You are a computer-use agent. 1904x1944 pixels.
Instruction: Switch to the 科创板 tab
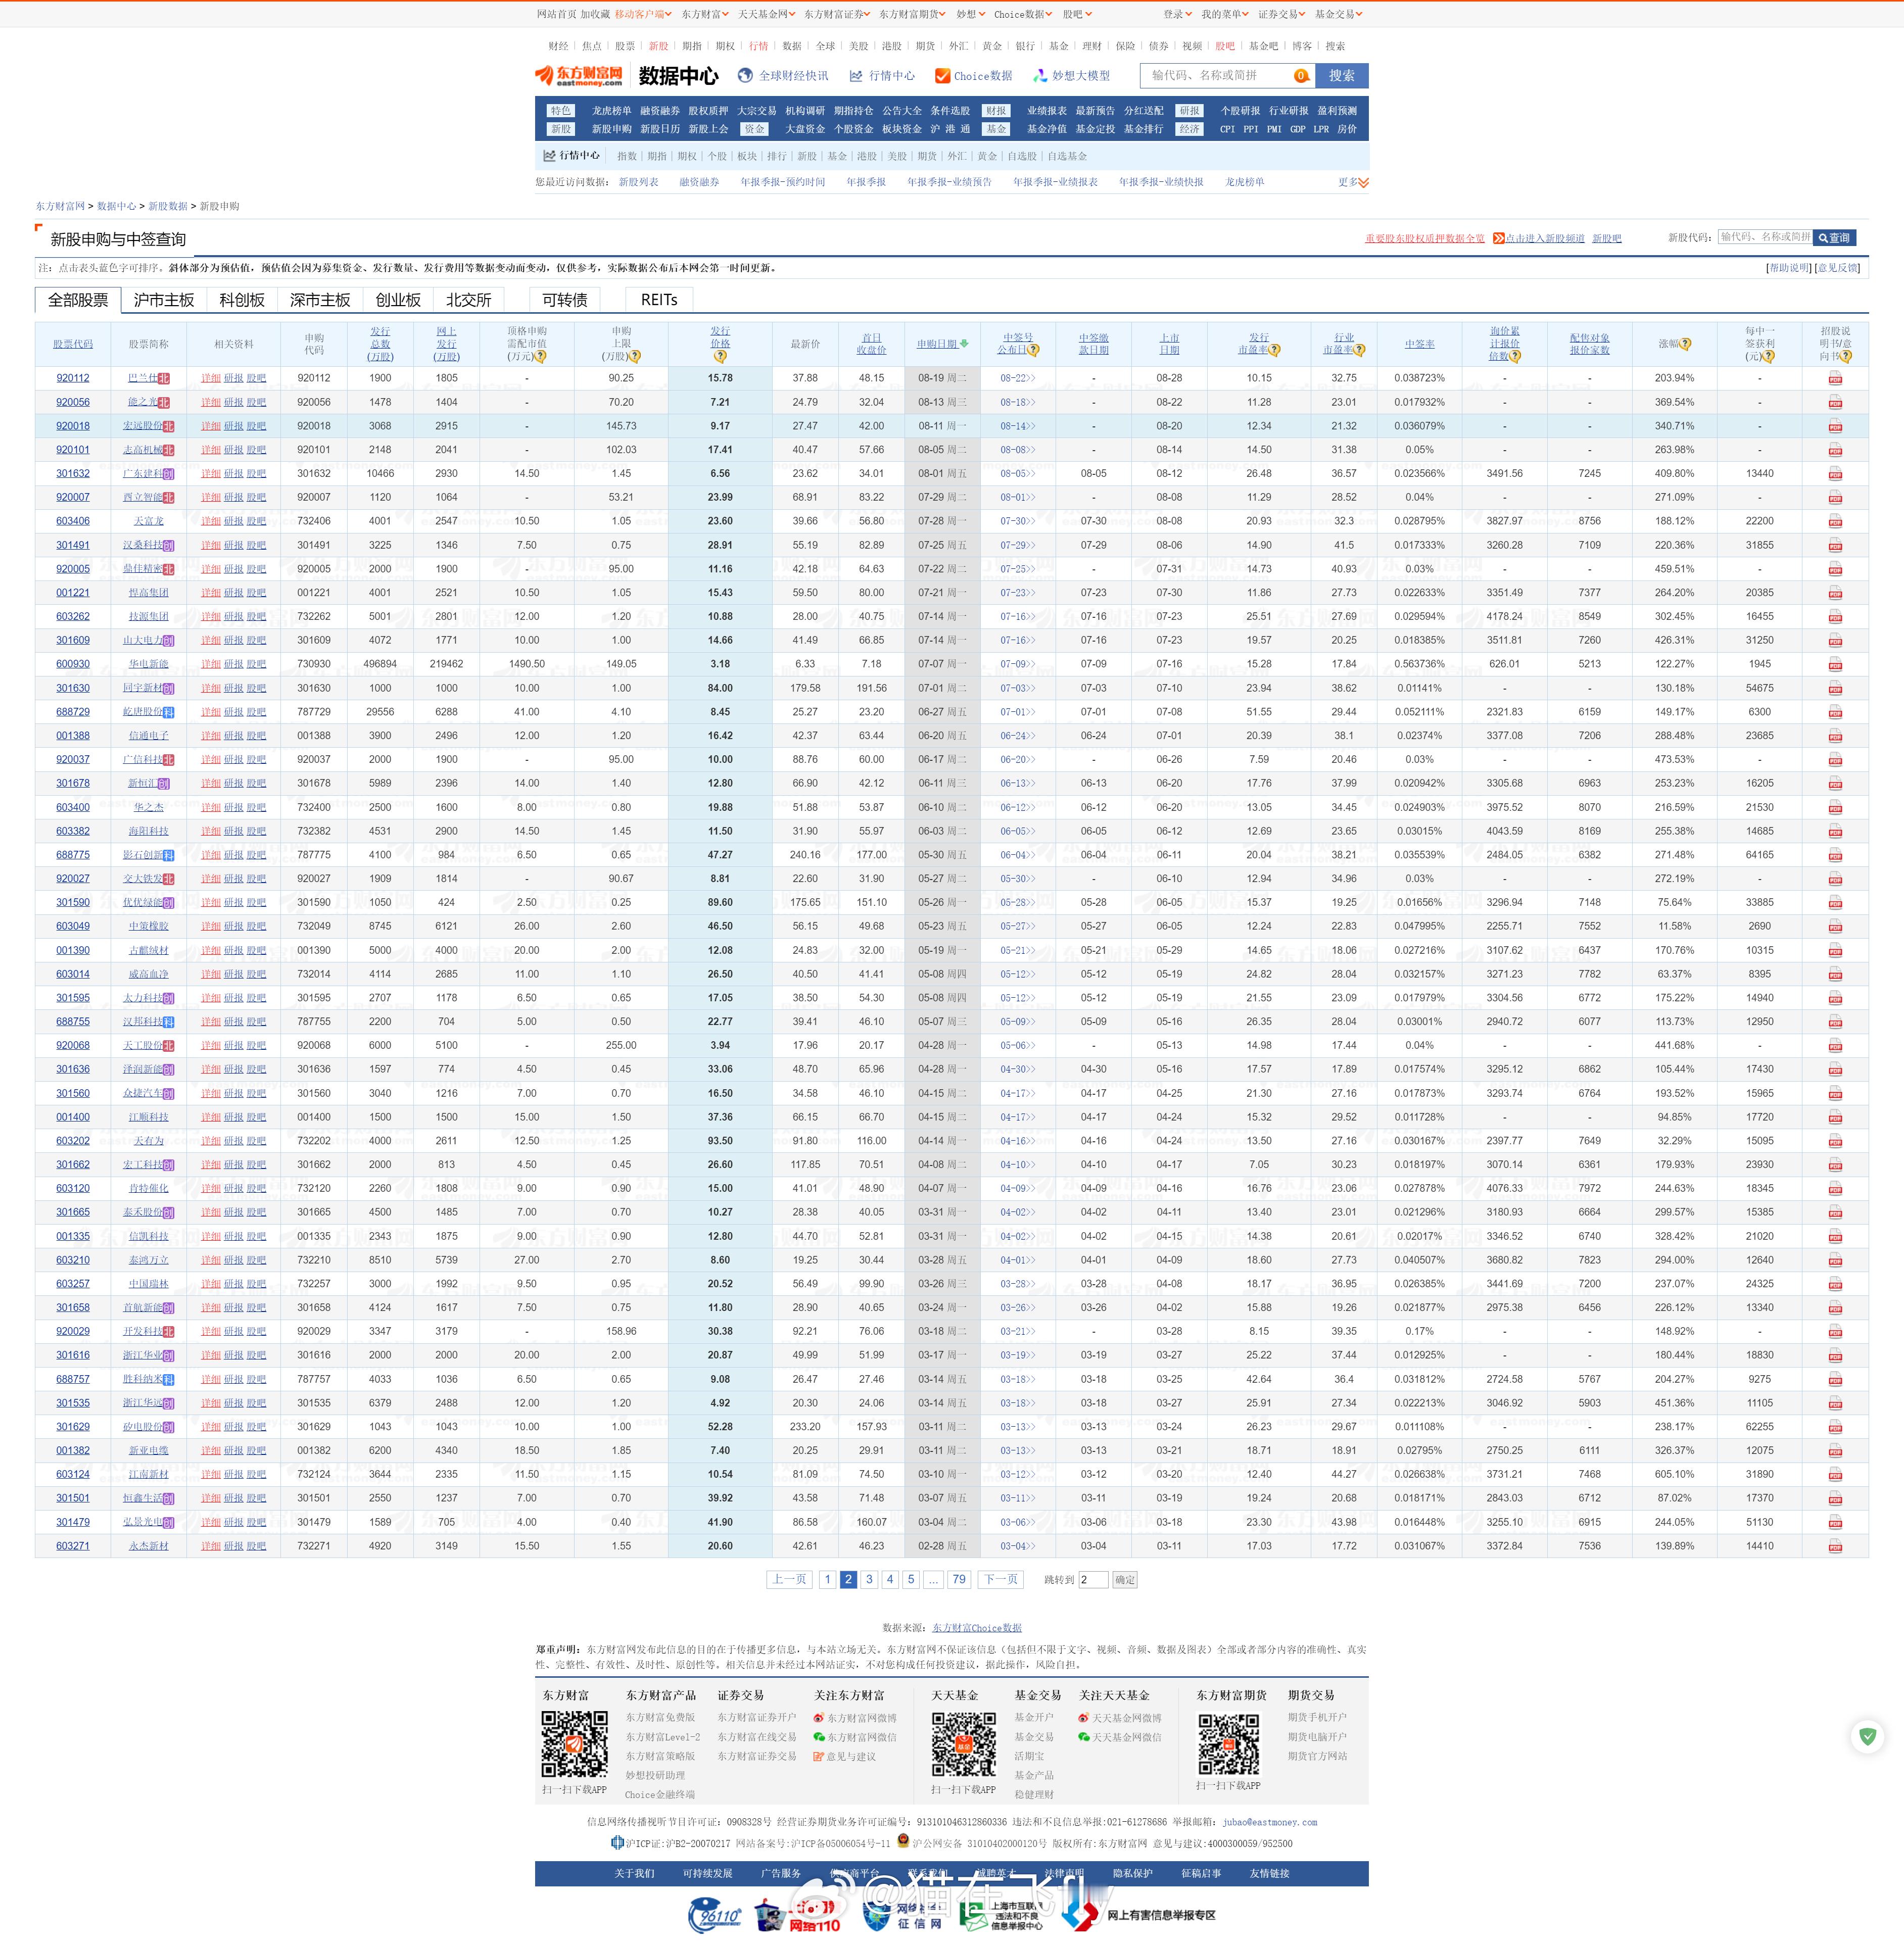tap(242, 300)
